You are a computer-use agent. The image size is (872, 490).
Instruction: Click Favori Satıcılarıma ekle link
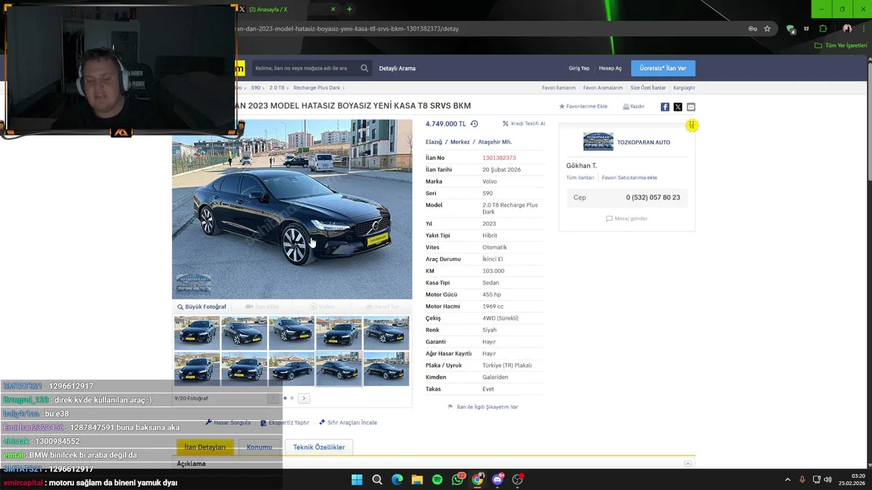click(x=629, y=178)
